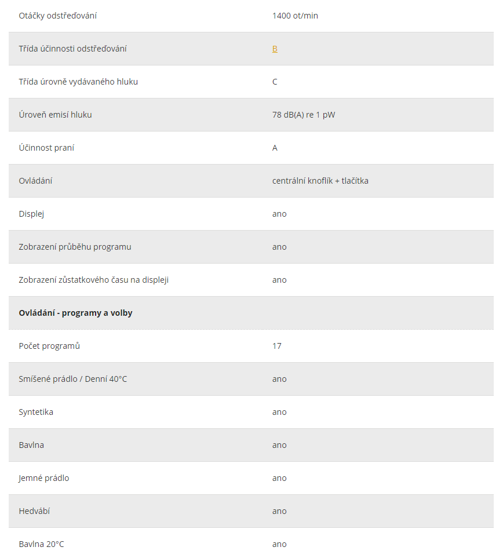Viewport: 503px width, 558px height.
Task: Click the 'Ovládání - programy a volby' heading
Action: click(x=75, y=313)
